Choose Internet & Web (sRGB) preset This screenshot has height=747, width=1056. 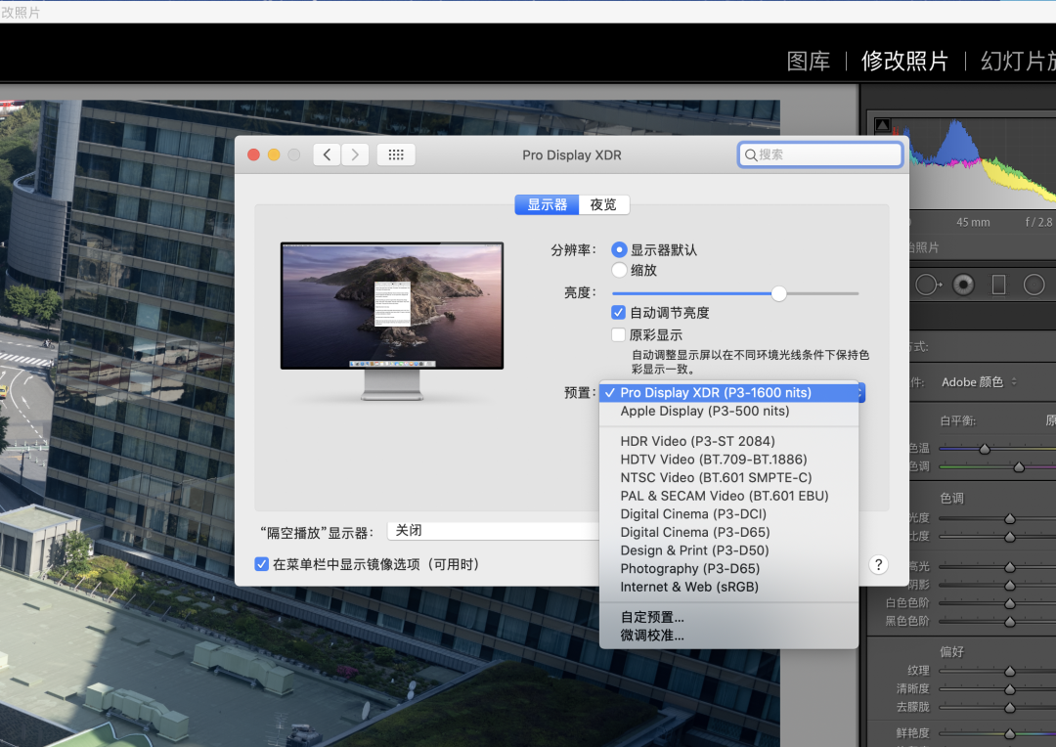tap(728, 587)
